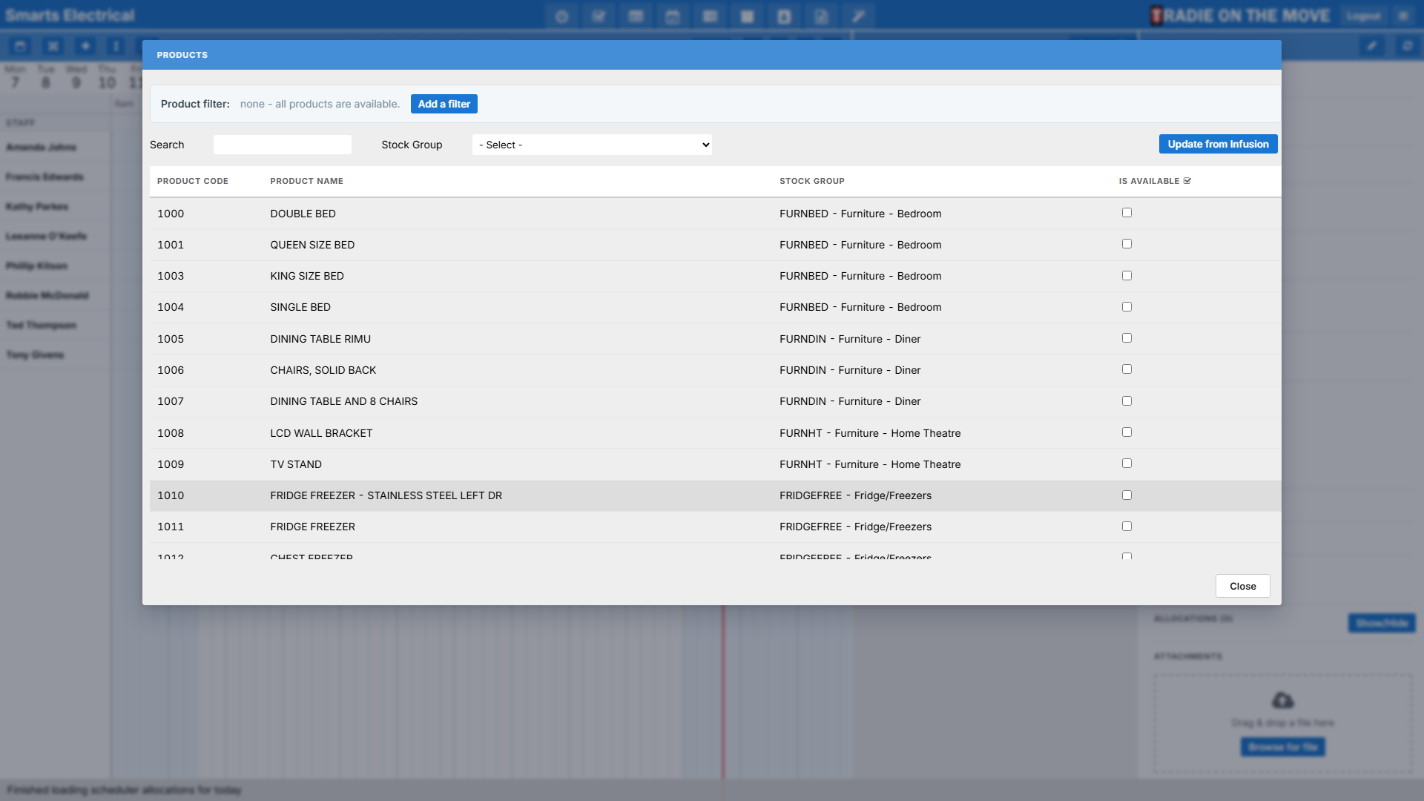
Task: Select the KING SIZE BED product name
Action: point(307,276)
